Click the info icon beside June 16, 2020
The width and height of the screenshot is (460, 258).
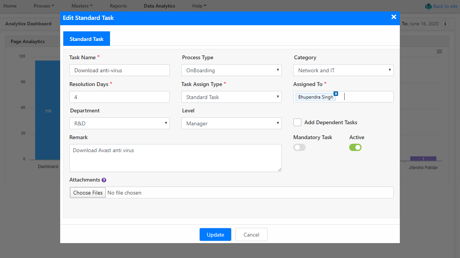(445, 23)
